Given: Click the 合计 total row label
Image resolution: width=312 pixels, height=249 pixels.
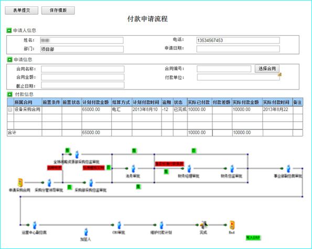Looking at the screenshot, I should [12, 133].
